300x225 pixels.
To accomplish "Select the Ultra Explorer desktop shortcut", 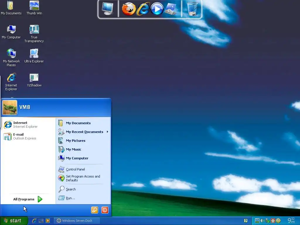I will pyautogui.click(x=34, y=56).
